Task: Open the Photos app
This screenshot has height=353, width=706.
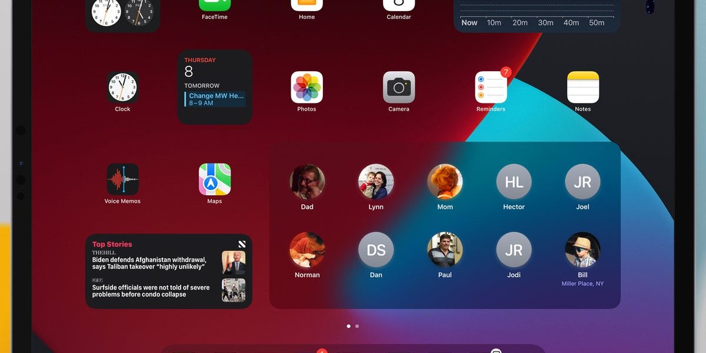Action: click(x=307, y=87)
